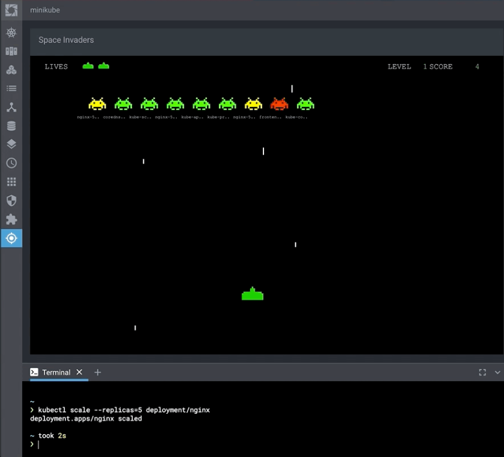This screenshot has width=504, height=457.
Task: Click the kube-ap.. pod label
Action: point(192,117)
